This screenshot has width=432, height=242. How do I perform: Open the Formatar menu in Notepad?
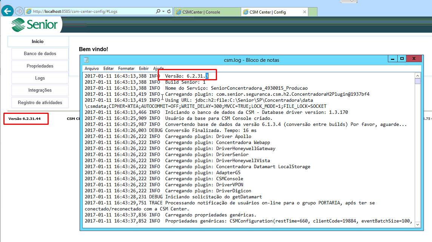point(126,68)
